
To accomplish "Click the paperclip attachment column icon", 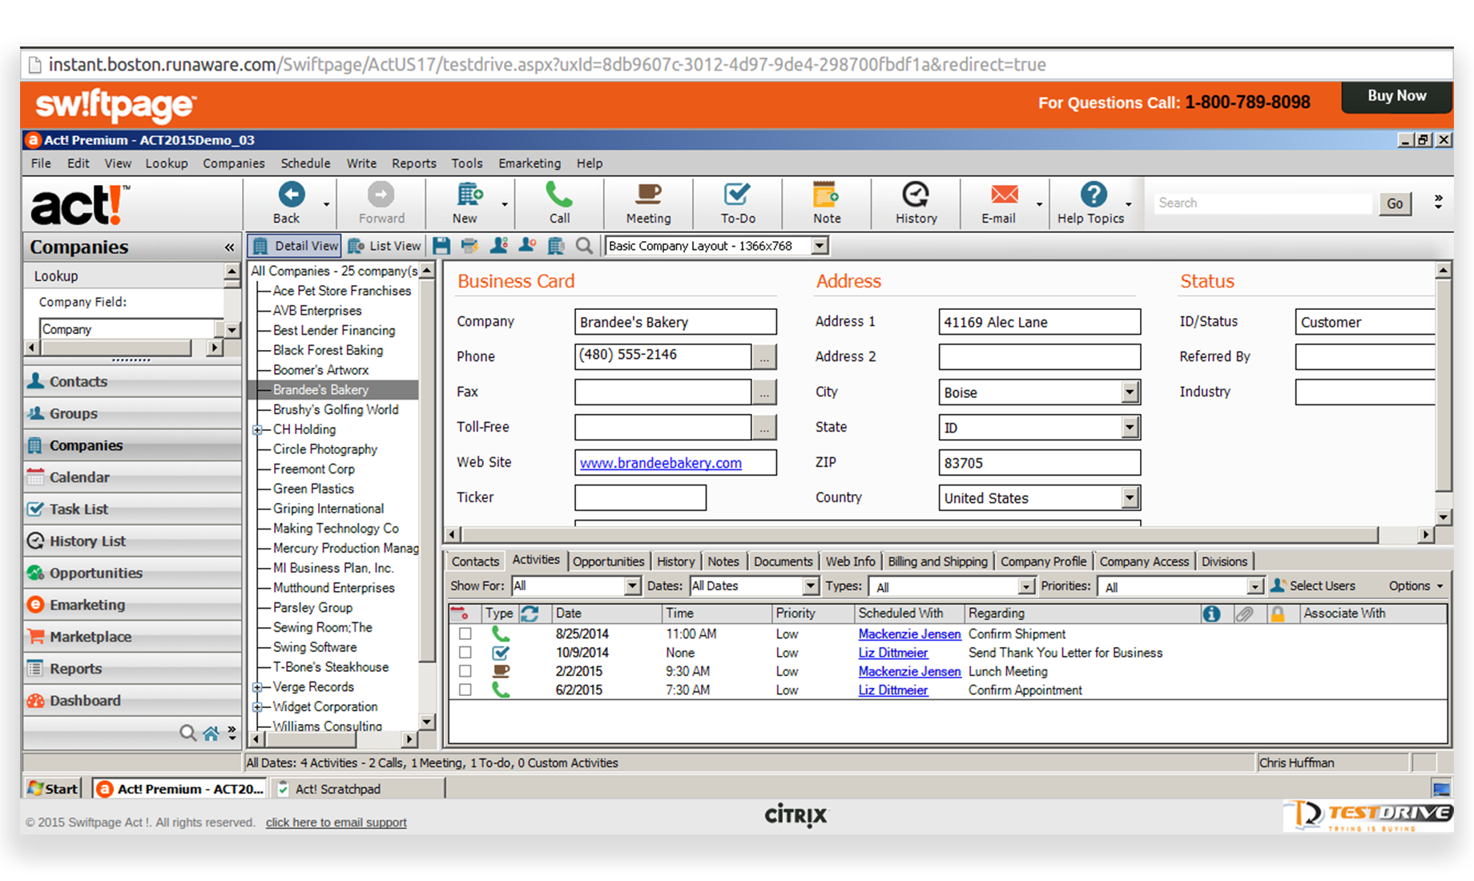I will (1244, 613).
